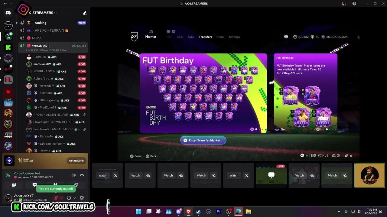The width and height of the screenshot is (387, 217).
Task: Open OBS Studio on the taskbar
Action: (x=228, y=212)
